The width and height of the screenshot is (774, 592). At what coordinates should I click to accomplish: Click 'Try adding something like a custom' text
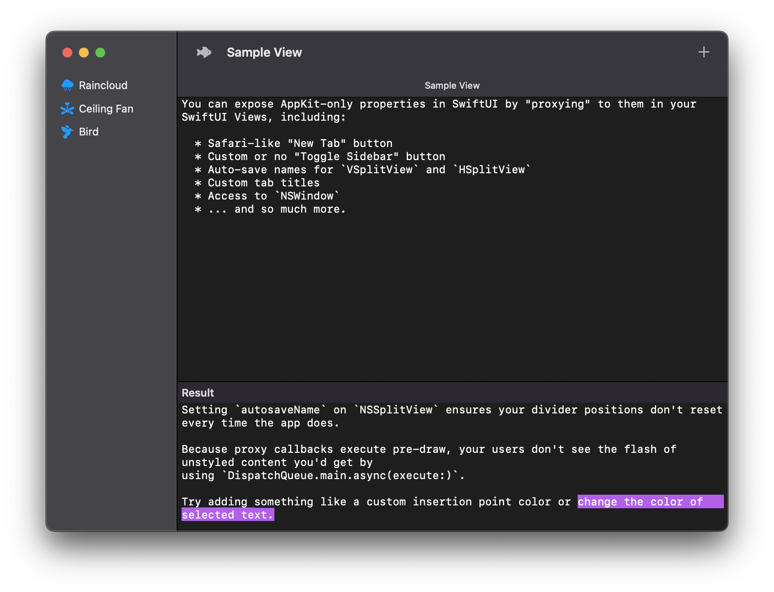[294, 502]
